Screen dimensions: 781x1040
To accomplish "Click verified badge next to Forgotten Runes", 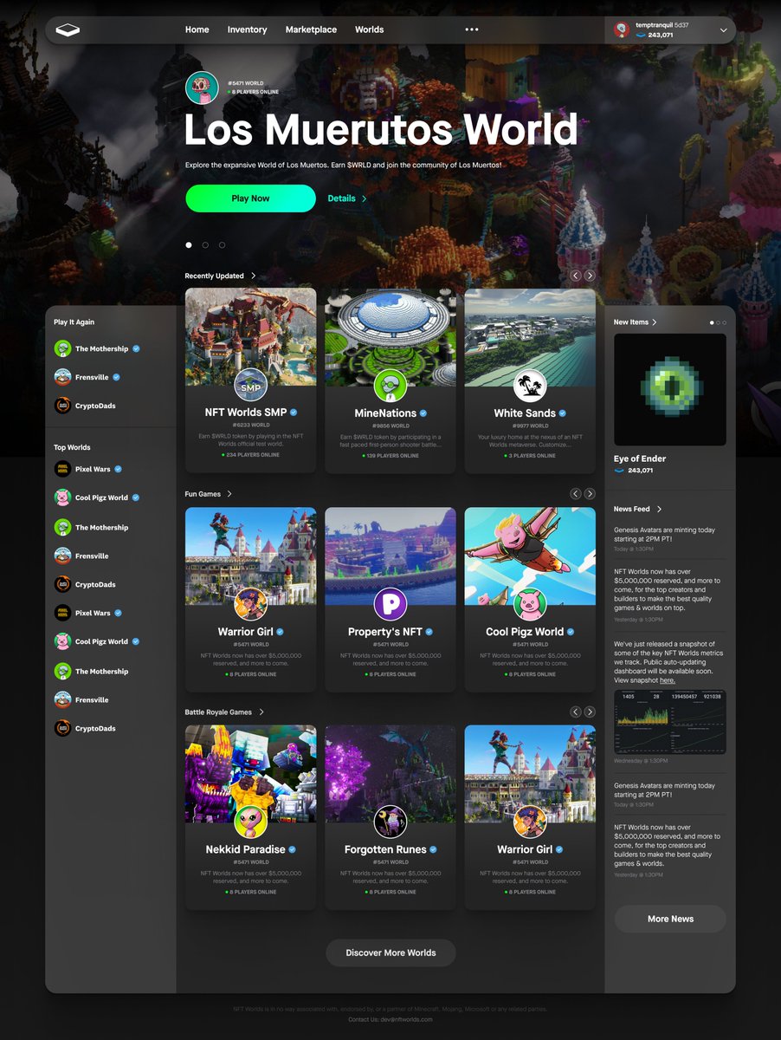I will pyautogui.click(x=433, y=850).
